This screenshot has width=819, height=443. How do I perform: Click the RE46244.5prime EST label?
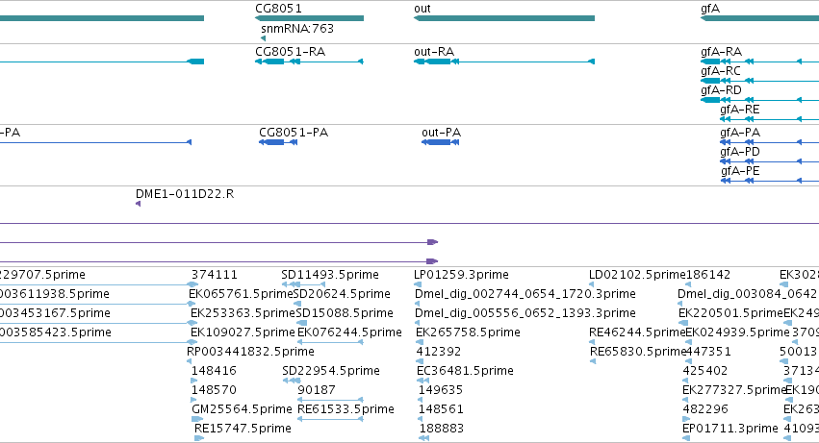coord(637,332)
